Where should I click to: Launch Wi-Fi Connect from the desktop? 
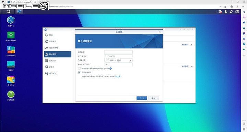11,35
